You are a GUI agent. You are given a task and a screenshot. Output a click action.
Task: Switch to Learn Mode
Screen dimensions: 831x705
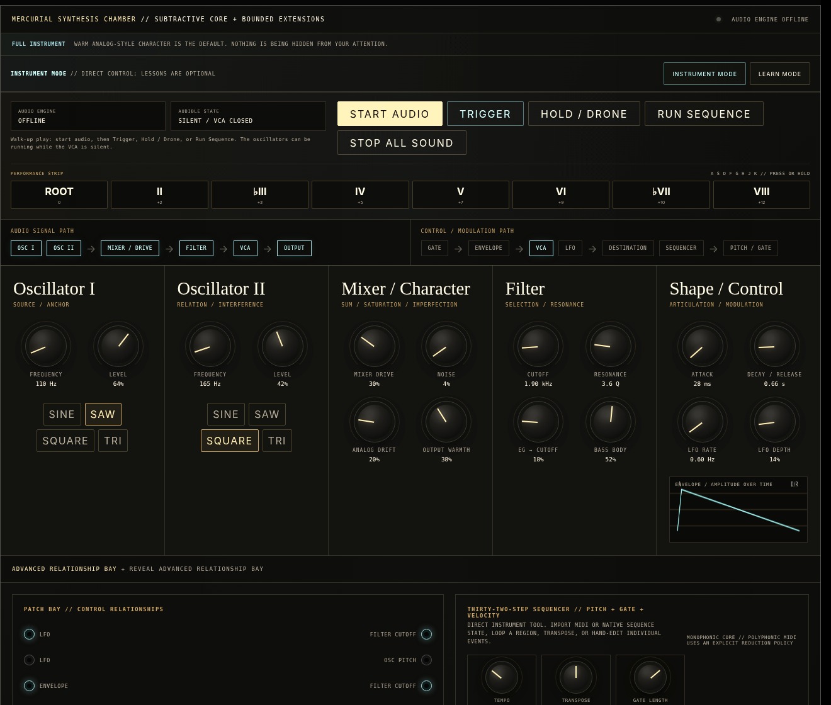coord(779,74)
